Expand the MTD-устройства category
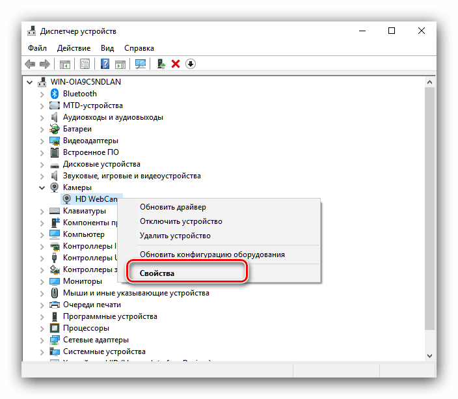 click(x=42, y=106)
